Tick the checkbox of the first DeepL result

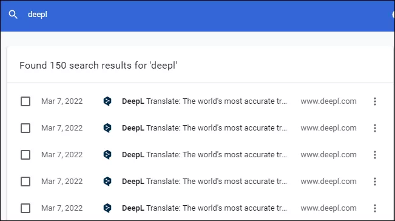point(25,101)
